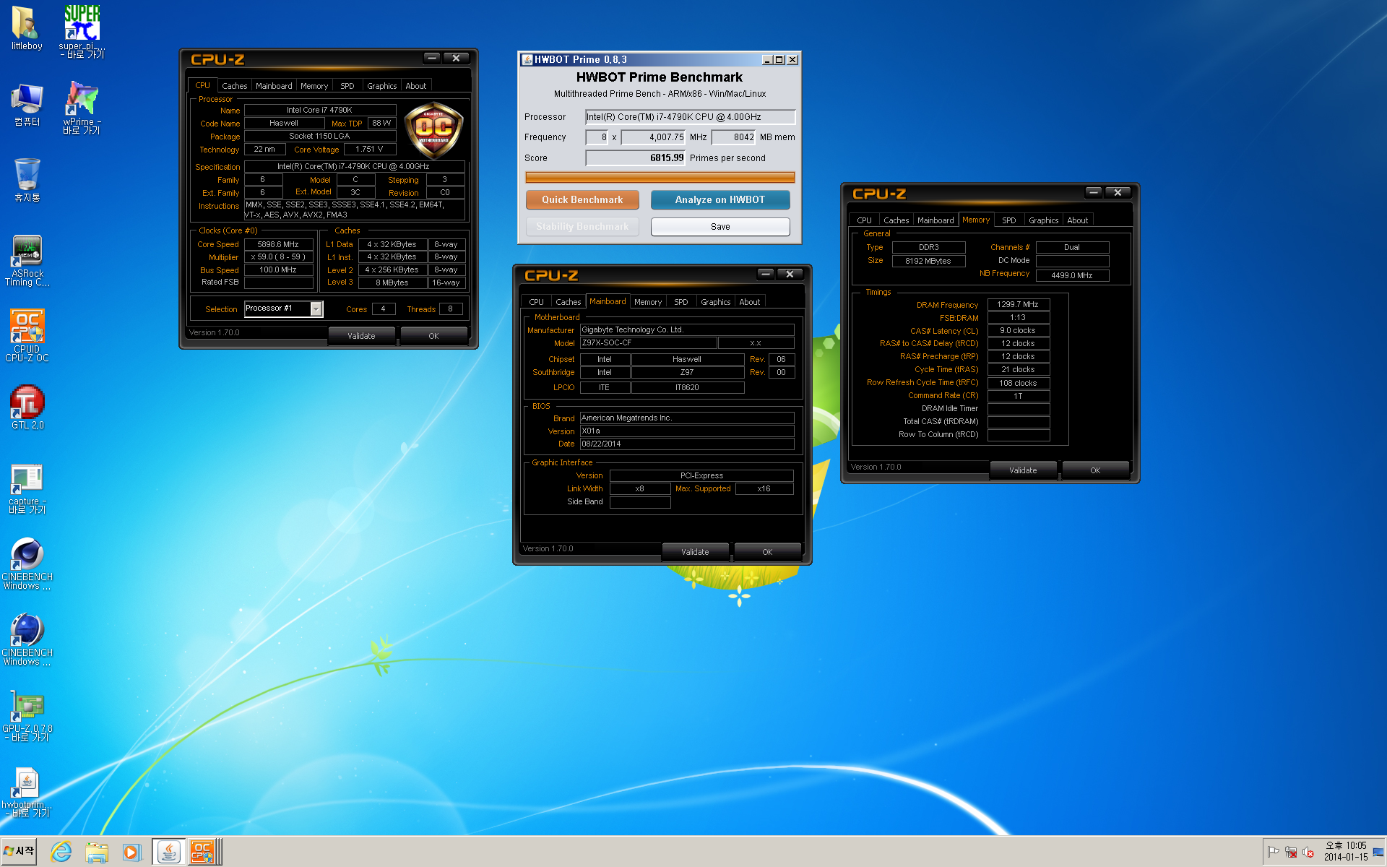Click OK in CPU-Z Mainboard window
This screenshot has height=867, width=1387.
(x=767, y=552)
